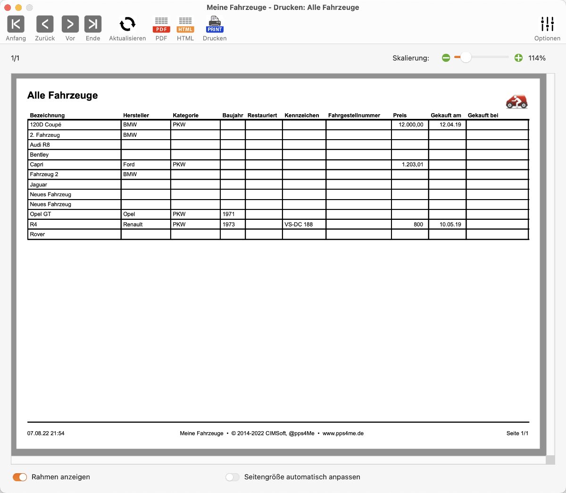Click the page indicator 1/1
This screenshot has width=566, height=493.
pos(15,58)
